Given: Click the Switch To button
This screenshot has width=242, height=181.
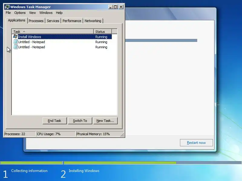Looking at the screenshot, I should pyautogui.click(x=80, y=121).
